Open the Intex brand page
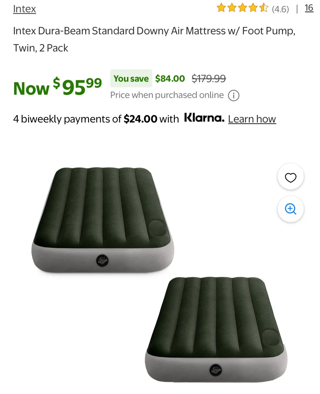This screenshot has width=320, height=394. [25, 8]
